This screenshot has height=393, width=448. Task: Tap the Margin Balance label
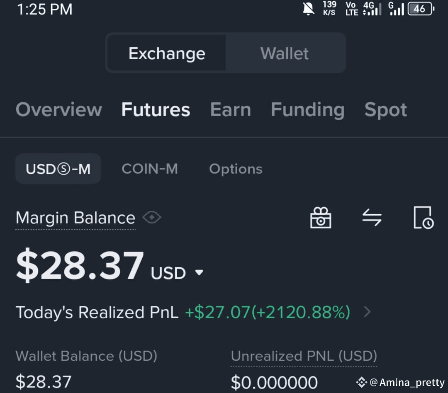tap(75, 218)
